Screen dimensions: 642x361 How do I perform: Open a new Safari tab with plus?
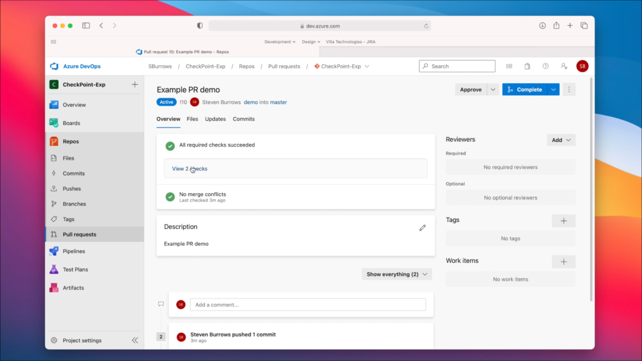coord(570,25)
